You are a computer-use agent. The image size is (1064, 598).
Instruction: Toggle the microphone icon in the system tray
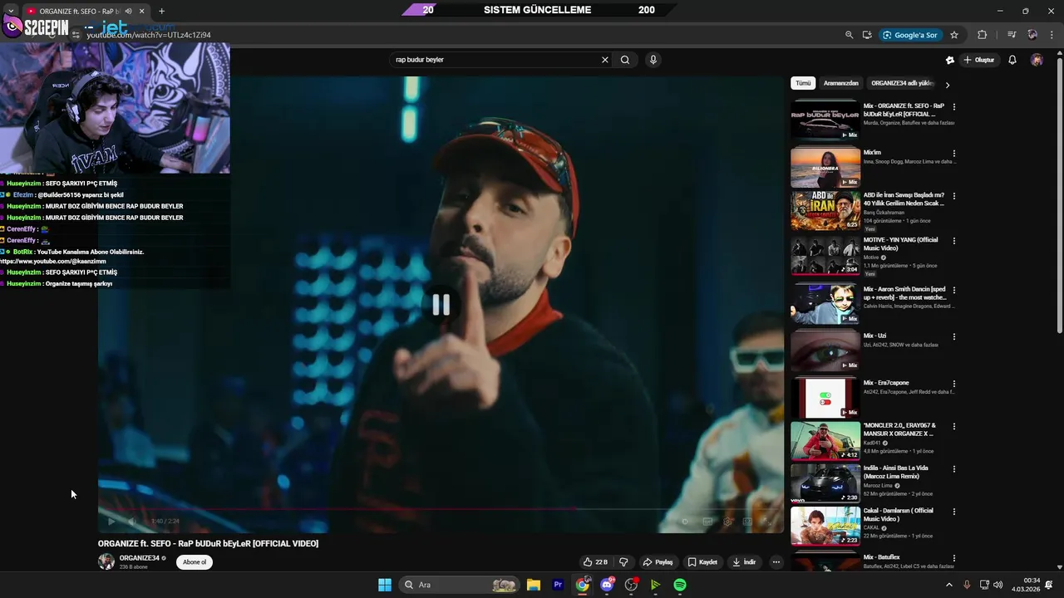967,585
